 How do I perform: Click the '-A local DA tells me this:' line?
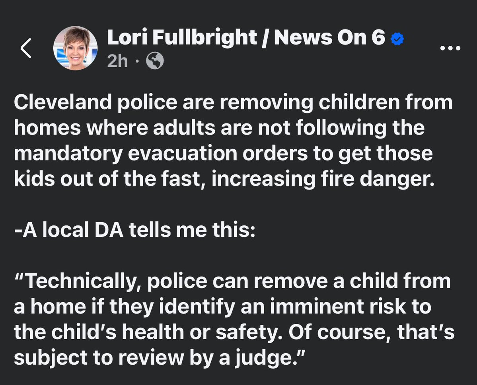click(134, 230)
